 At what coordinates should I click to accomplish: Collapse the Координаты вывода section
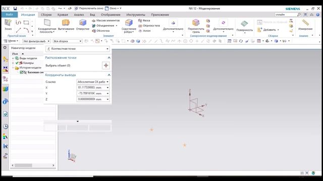click(x=109, y=75)
